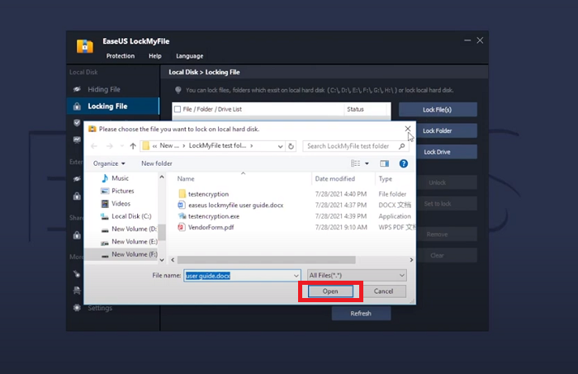Sort by the Type column header

(386, 178)
